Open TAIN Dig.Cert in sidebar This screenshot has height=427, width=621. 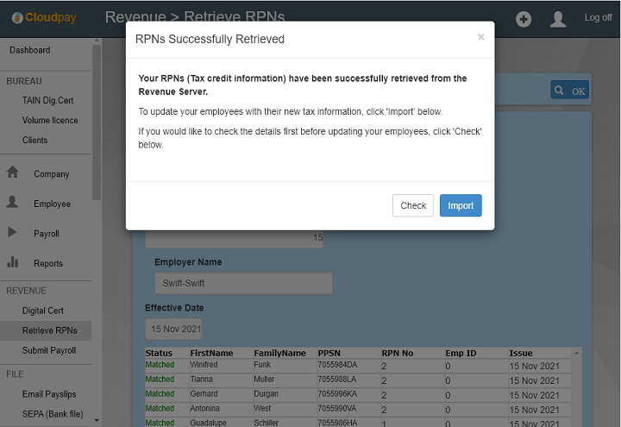(47, 100)
